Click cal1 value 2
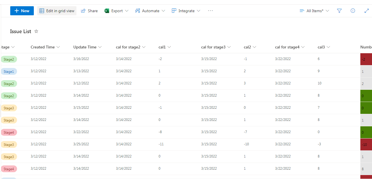The height and width of the screenshot is (179, 372). pos(159,83)
